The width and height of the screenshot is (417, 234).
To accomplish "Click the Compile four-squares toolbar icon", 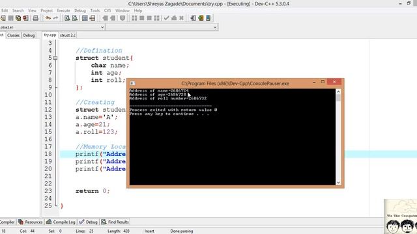I will coord(135,18).
